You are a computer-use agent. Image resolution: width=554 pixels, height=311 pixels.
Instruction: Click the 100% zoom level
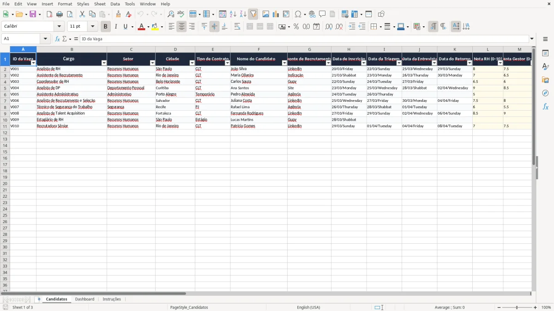546,307
